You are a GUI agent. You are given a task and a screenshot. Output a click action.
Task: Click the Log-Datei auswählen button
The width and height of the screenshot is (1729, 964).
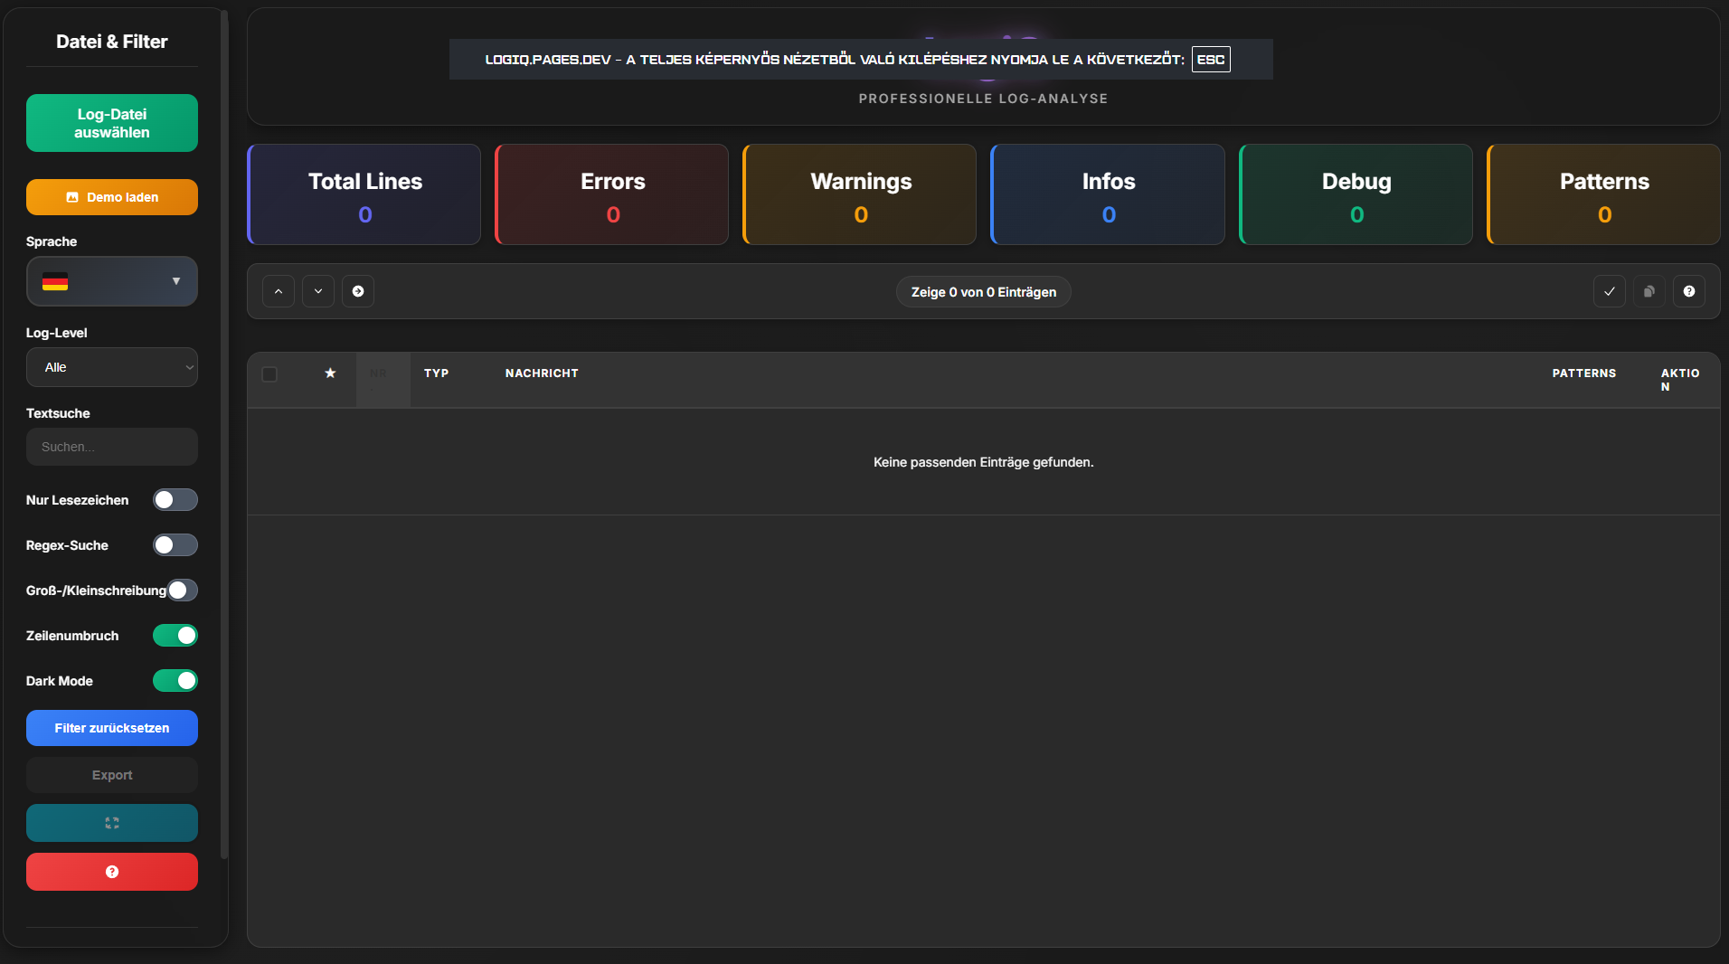(x=112, y=123)
